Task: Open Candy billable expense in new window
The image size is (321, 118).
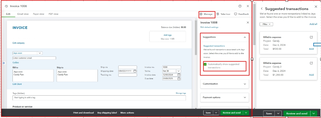Action: click(x=311, y=37)
